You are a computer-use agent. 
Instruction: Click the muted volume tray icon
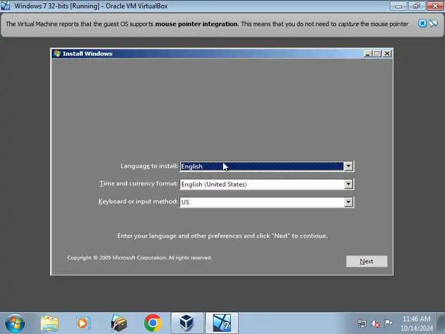(375, 323)
